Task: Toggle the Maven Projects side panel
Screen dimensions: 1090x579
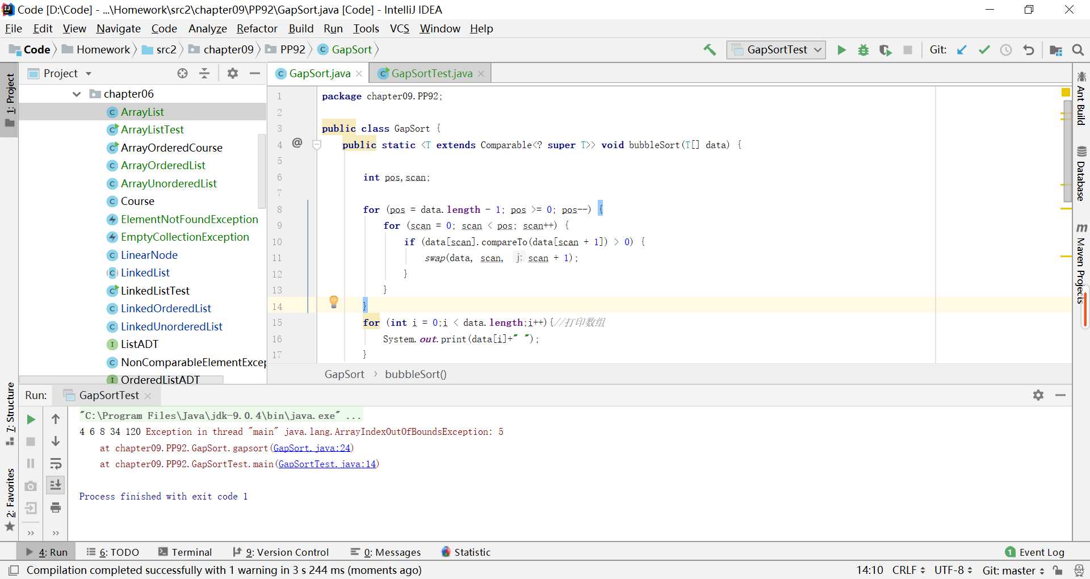Action: coord(1081,264)
